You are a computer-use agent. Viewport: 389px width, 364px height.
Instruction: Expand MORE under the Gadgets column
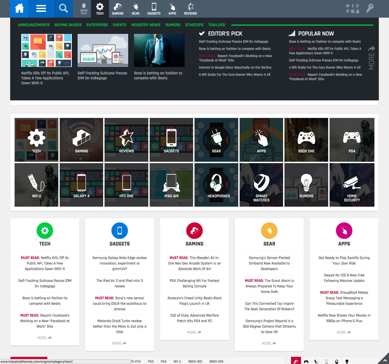[119, 343]
